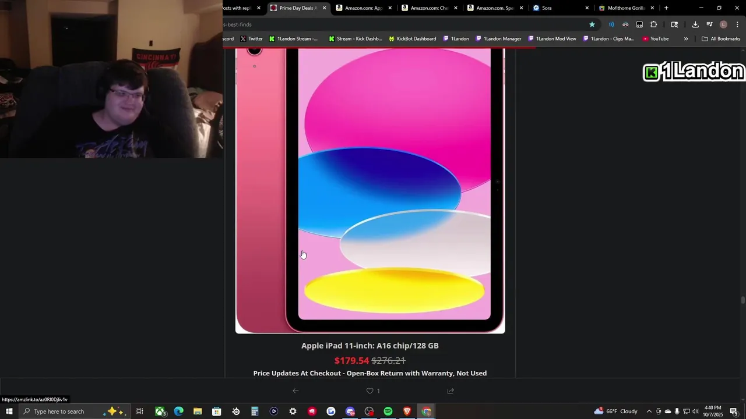Image resolution: width=746 pixels, height=419 pixels.
Task: Open volume control in system tray
Action: click(695, 411)
